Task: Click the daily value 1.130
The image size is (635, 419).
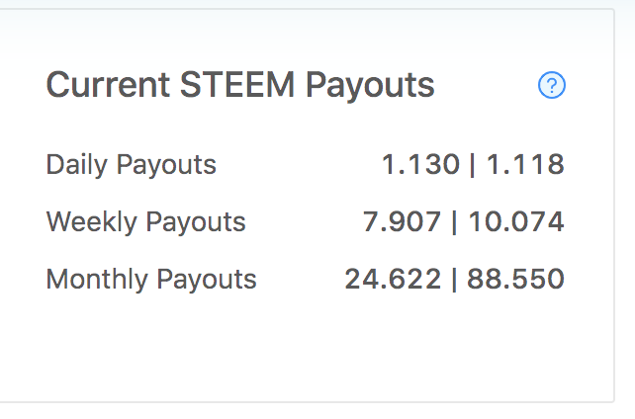Action: click(420, 165)
